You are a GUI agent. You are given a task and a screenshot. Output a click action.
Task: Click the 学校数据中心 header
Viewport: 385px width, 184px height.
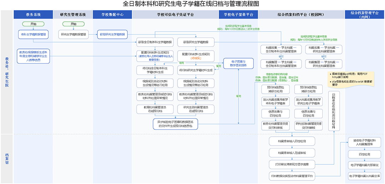coord(112,15)
